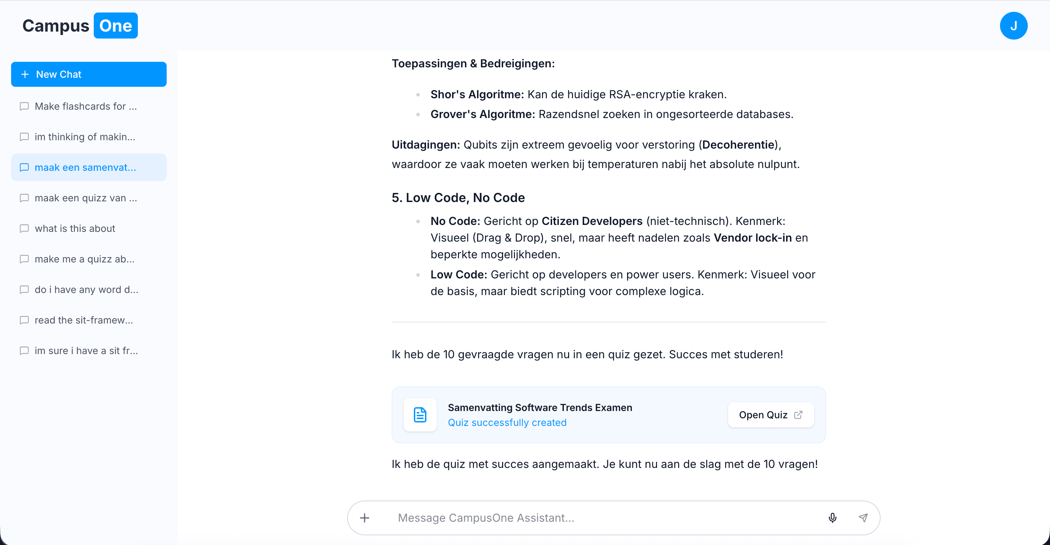This screenshot has width=1050, height=545.
Task: Click the document icon in quiz card
Action: tap(420, 414)
